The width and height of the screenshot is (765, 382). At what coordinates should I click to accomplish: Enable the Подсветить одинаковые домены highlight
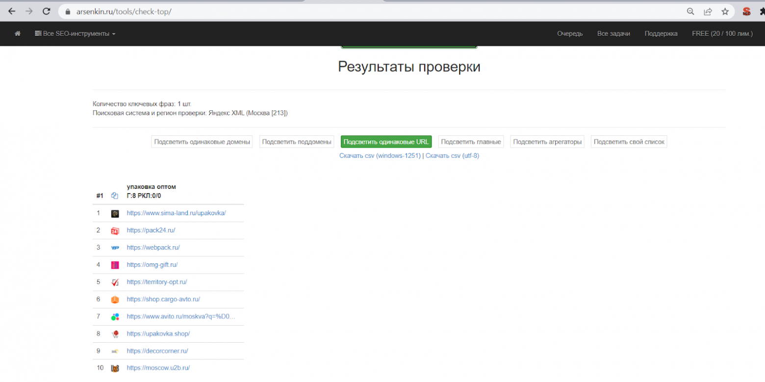pos(202,141)
